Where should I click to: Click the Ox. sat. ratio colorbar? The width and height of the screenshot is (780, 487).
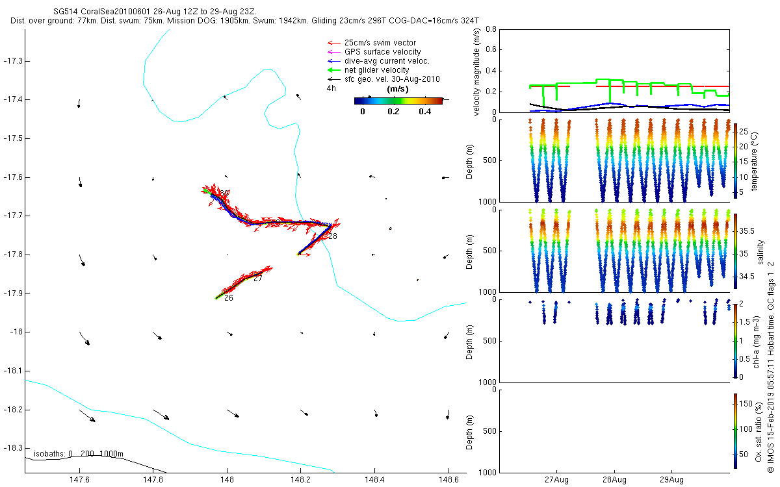pyautogui.click(x=735, y=431)
